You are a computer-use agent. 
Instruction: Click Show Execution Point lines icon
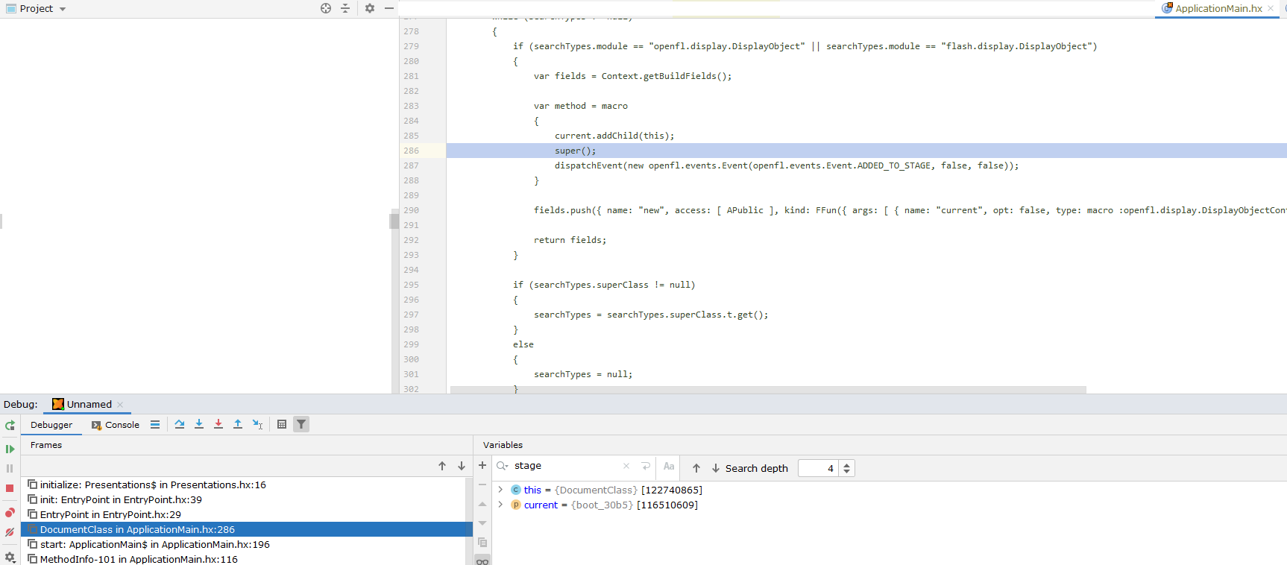pyautogui.click(x=155, y=424)
